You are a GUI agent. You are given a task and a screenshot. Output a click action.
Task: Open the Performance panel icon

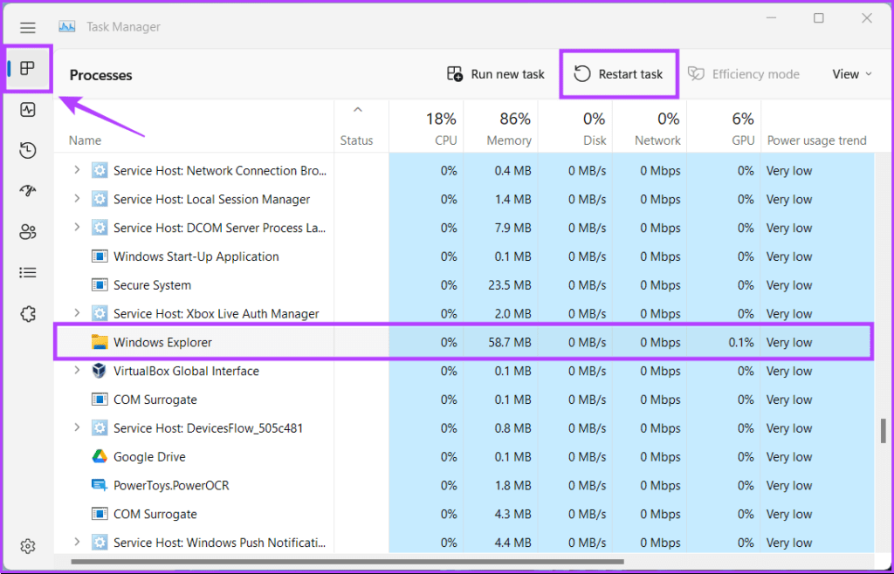[27, 109]
